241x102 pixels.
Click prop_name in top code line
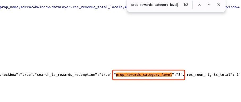pyautogui.click(x=9, y=7)
